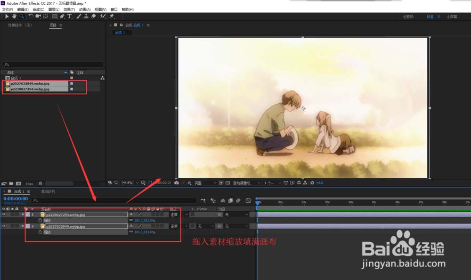Toggle Scale stopwatch for layer 1

pyautogui.click(x=40, y=221)
